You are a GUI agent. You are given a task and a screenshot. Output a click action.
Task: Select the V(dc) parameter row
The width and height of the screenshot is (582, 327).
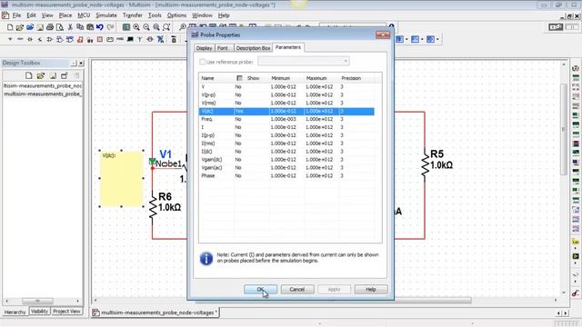coord(286,111)
